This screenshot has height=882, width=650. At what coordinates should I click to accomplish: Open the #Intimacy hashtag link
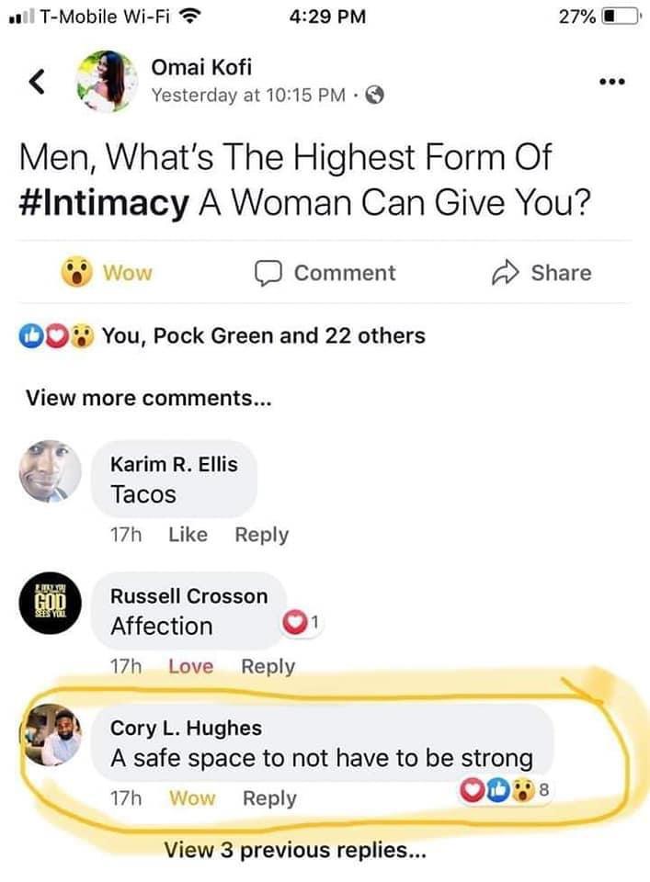click(102, 203)
